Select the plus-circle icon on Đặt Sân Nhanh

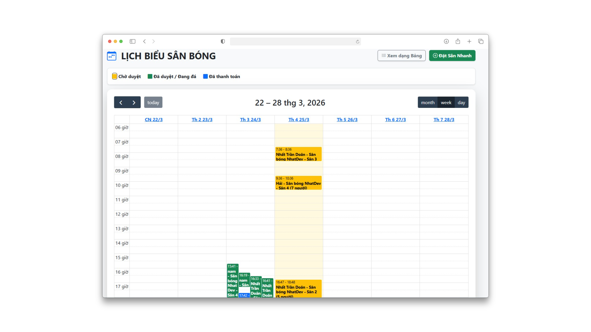pos(435,56)
